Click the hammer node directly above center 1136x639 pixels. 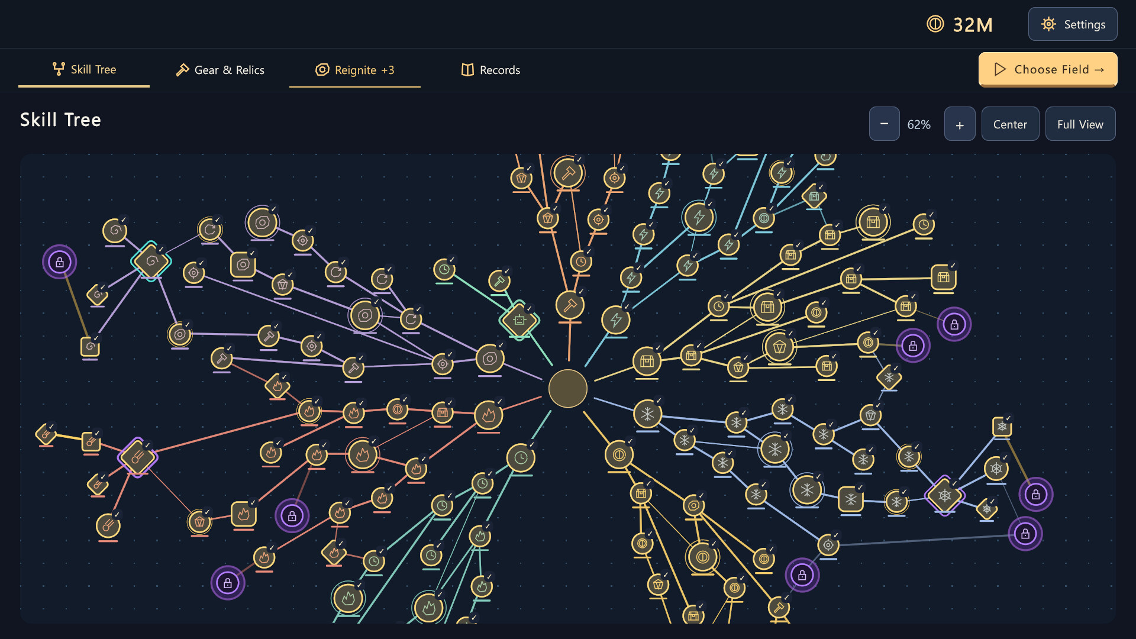(570, 305)
